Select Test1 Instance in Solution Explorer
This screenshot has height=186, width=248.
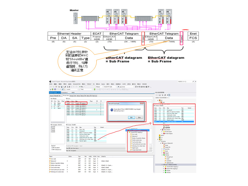click(167, 130)
